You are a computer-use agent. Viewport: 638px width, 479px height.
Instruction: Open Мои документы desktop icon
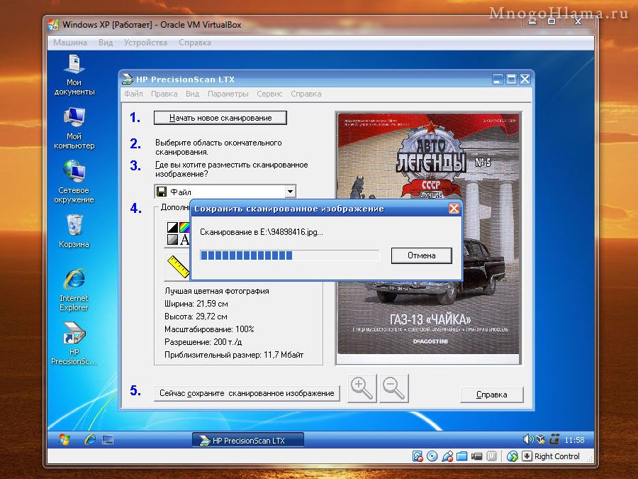click(74, 75)
